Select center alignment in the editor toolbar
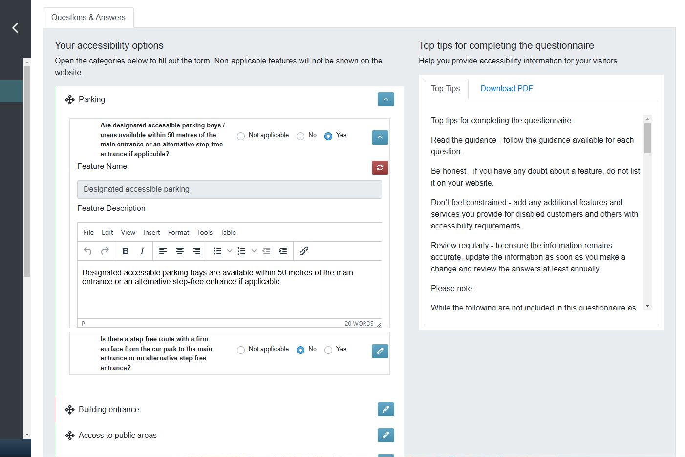This screenshot has width=685, height=457. point(180,250)
